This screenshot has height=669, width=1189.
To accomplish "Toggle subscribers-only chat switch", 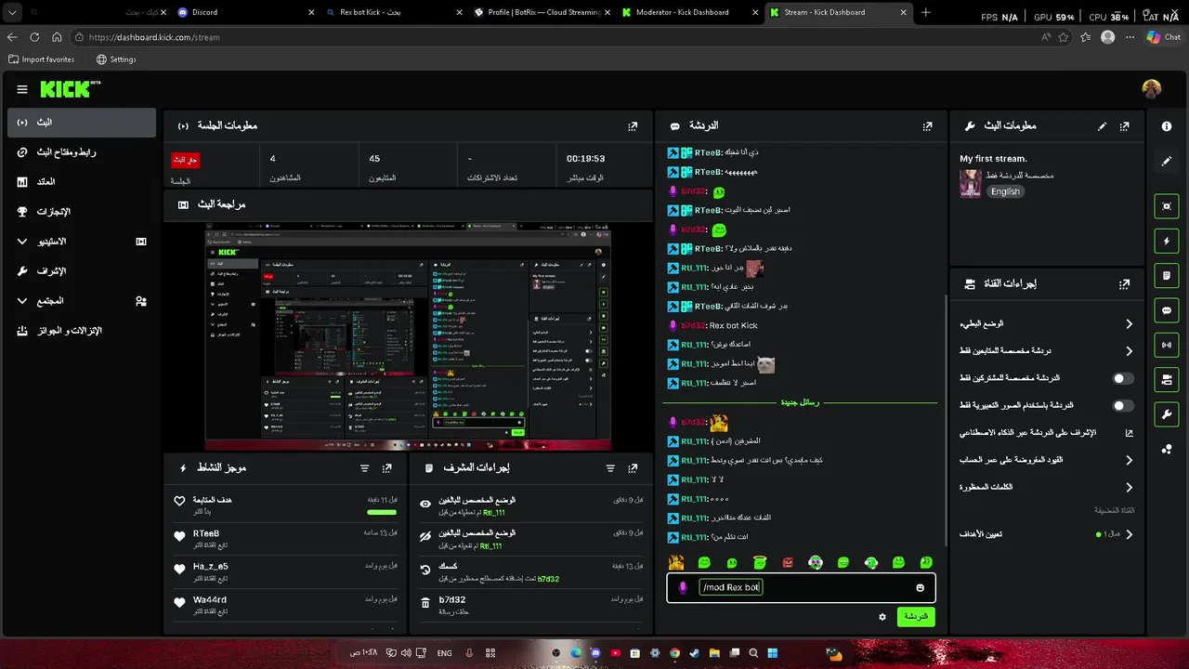I will (1123, 378).
